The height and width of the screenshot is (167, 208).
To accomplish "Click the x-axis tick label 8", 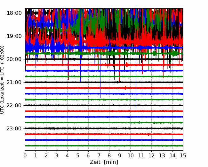I will coord(109,155).
